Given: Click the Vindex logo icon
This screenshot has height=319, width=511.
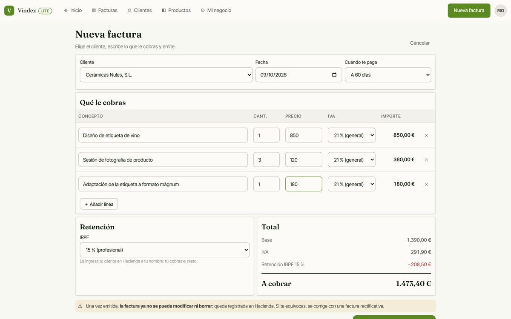Looking at the screenshot, I should click(9, 10).
